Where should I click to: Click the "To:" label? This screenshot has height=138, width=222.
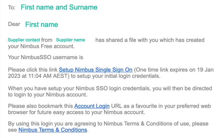pyautogui.click(x=12, y=8)
